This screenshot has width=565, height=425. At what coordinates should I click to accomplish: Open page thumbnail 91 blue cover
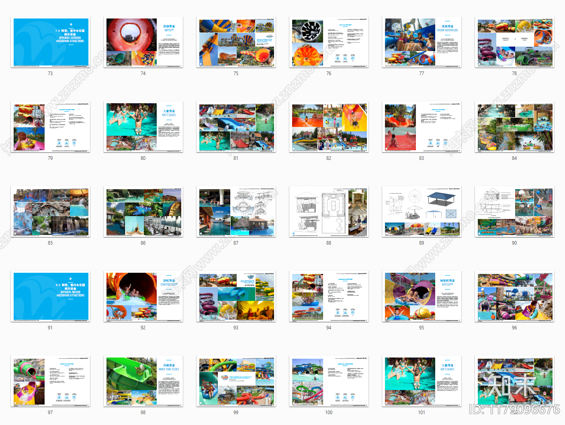point(50,296)
